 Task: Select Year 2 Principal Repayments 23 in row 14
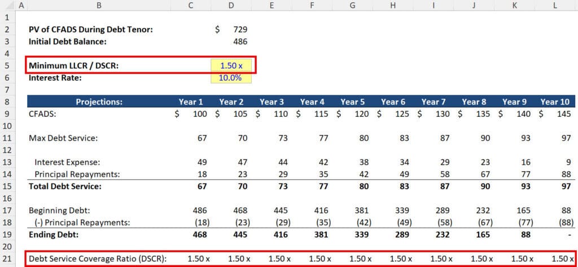click(243, 174)
